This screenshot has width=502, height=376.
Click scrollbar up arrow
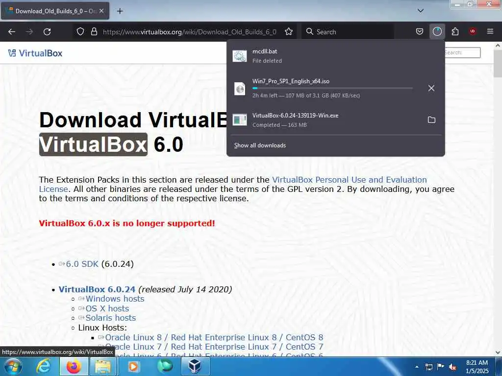tap(498, 46)
